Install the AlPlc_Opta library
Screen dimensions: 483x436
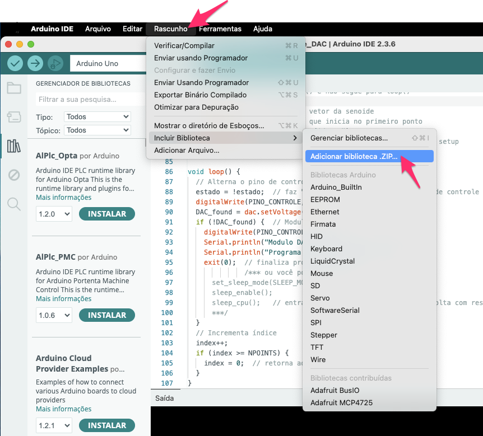click(107, 214)
